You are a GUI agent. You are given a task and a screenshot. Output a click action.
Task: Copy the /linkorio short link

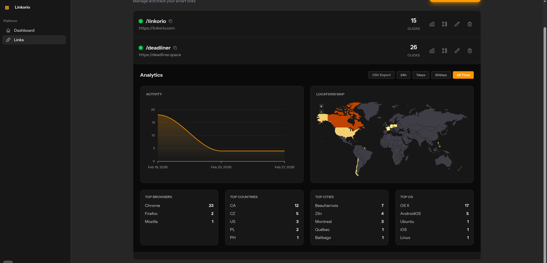171,21
